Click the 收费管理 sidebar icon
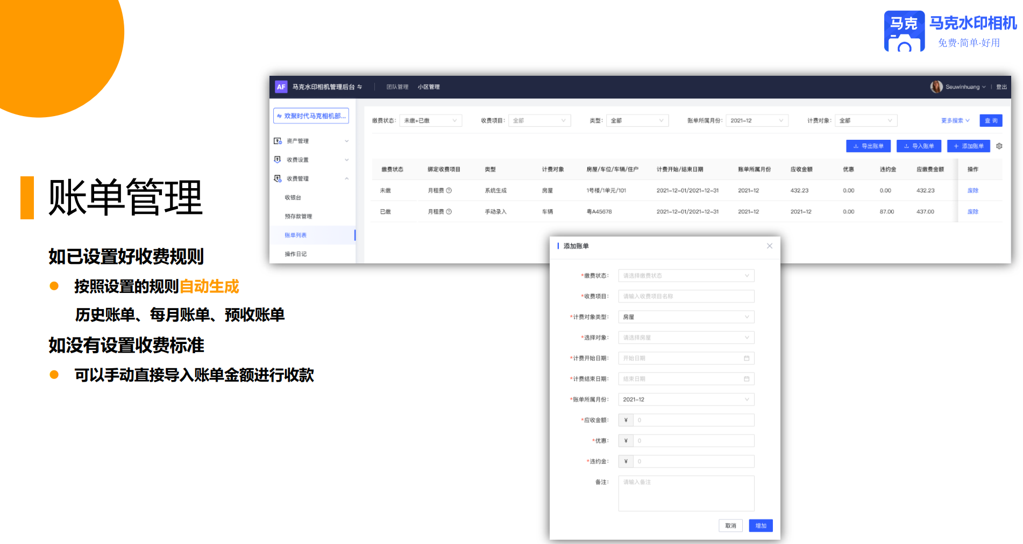 click(278, 178)
